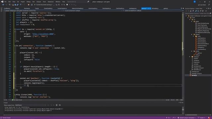
Task: Open the socket.on('dealDeck') member dropdown
Action: tap(153, 11)
